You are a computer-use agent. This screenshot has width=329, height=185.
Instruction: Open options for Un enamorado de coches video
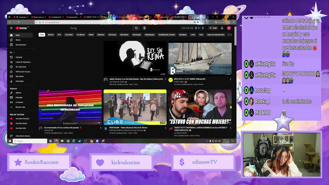(x=100, y=128)
